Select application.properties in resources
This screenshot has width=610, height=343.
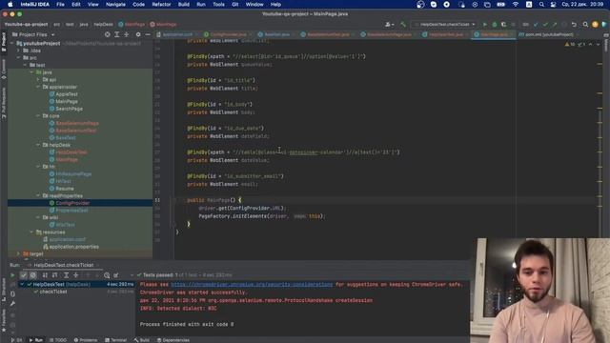coord(74,247)
